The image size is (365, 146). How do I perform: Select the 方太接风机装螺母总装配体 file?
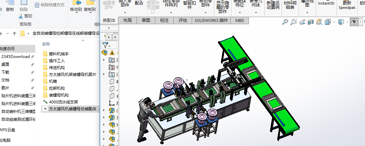coord(70,109)
